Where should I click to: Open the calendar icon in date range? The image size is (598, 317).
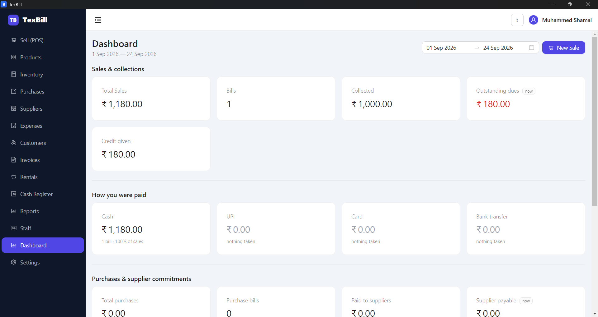tap(532, 48)
